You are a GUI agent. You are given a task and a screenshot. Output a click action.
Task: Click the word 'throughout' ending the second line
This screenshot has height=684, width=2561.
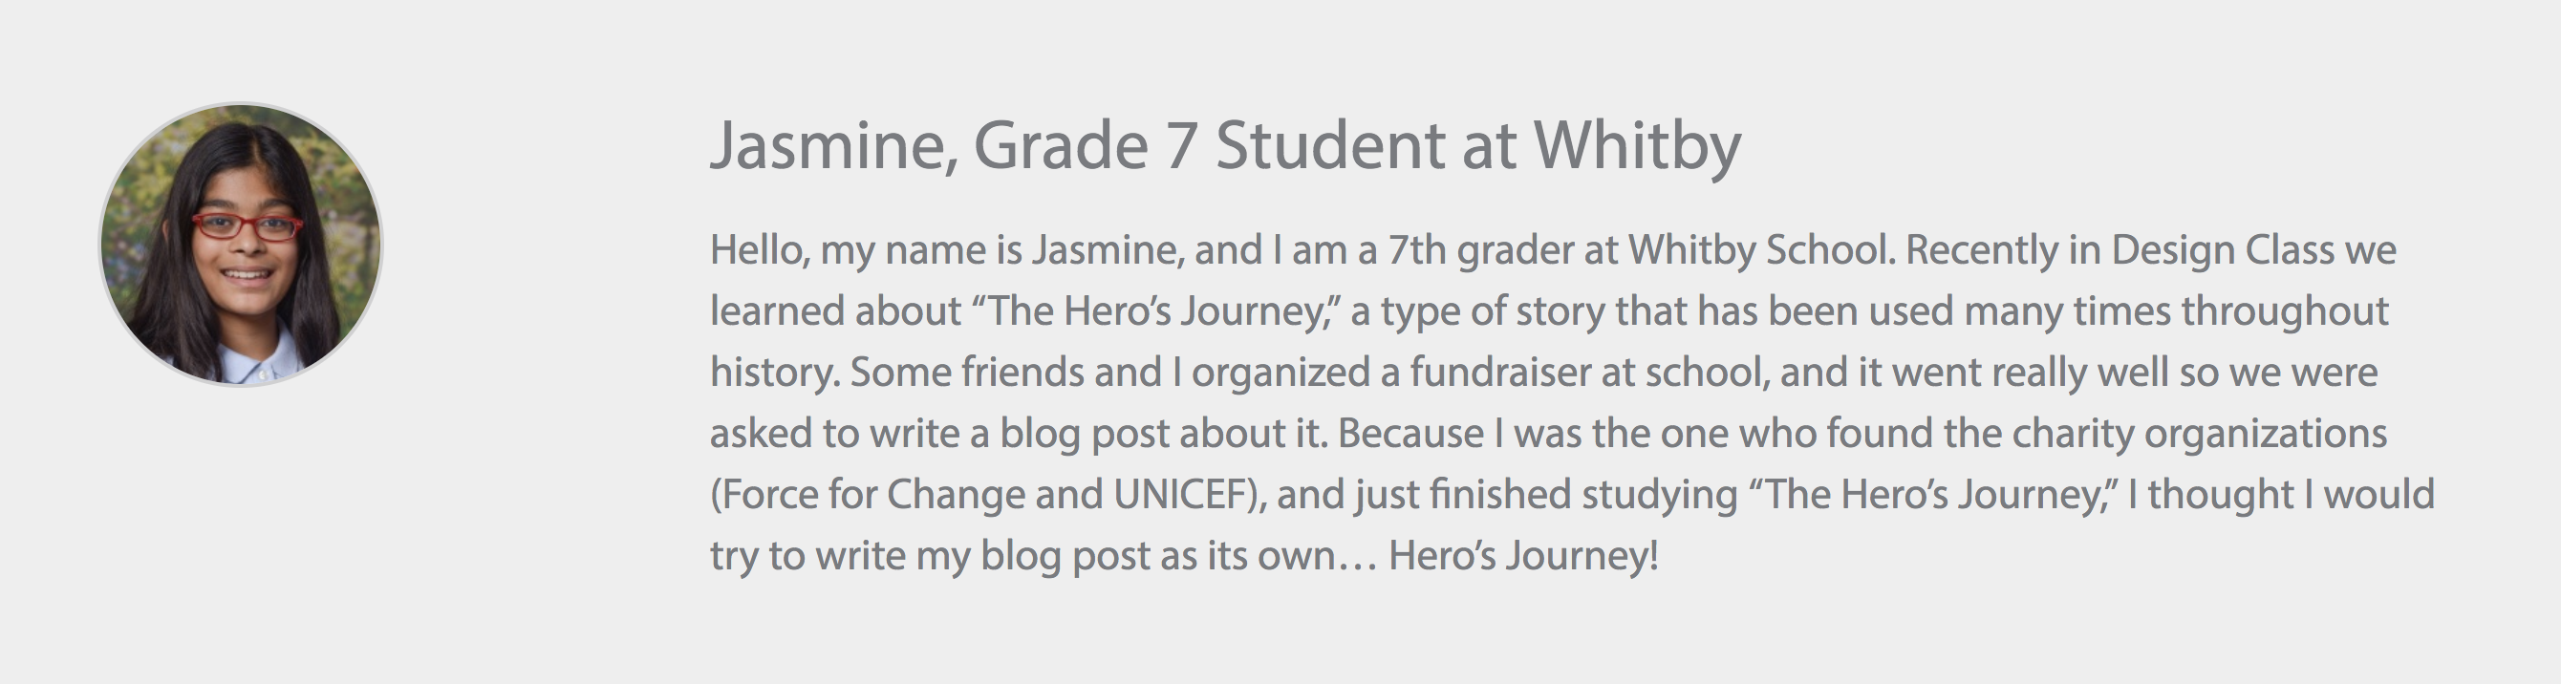tap(2285, 311)
